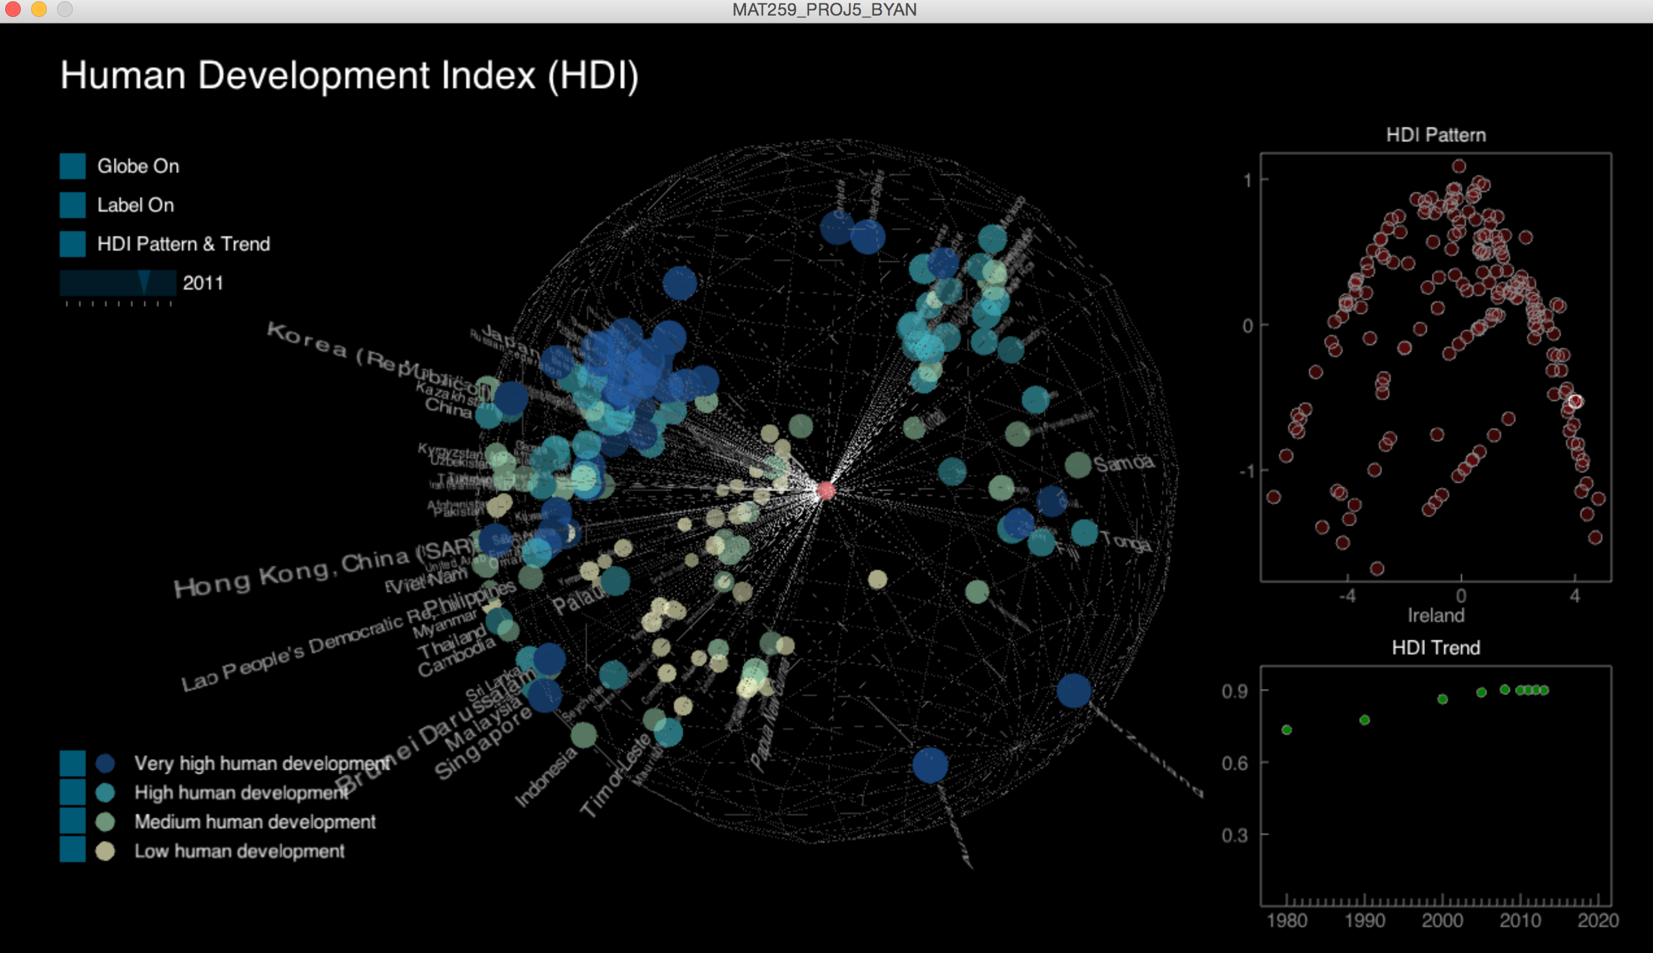Screen dimensions: 1653x953
Task: Select the Samoa country node
Action: pyautogui.click(x=1078, y=465)
